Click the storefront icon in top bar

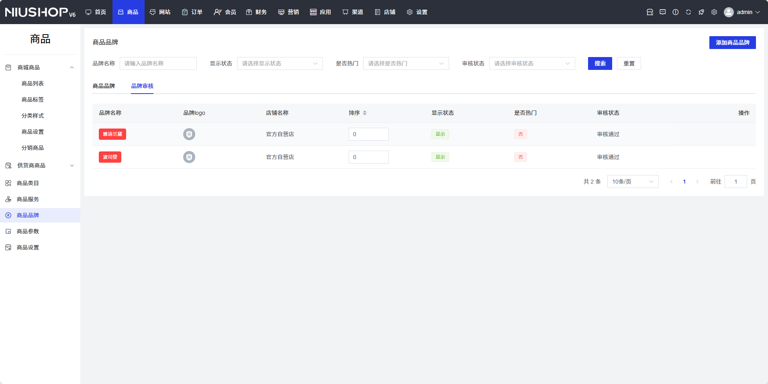(x=650, y=12)
